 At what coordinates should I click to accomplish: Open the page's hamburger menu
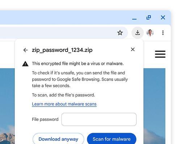(x=160, y=54)
